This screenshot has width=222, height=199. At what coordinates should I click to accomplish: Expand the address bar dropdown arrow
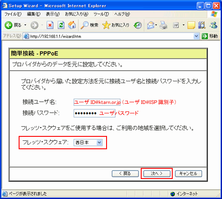tap(196, 36)
